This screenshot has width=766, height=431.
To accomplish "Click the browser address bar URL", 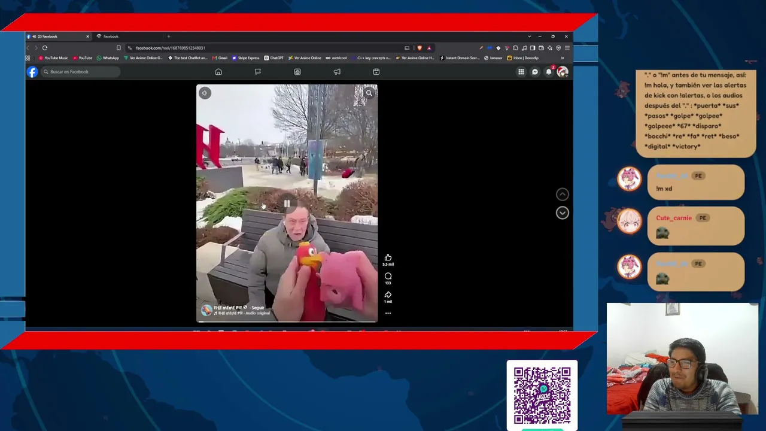I will [x=171, y=48].
